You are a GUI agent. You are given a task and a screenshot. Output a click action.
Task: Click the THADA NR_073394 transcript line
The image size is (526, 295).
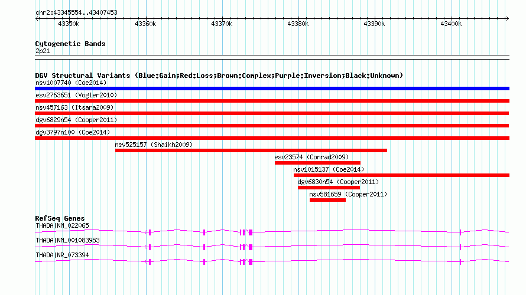[x=272, y=261]
